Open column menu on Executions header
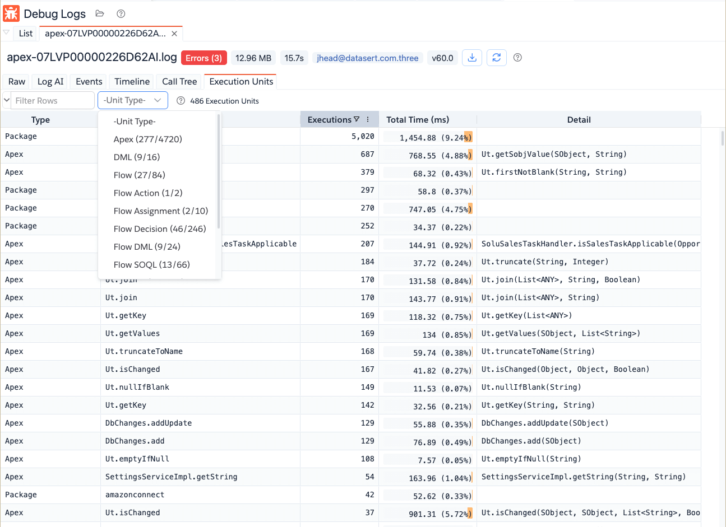The image size is (726, 527). point(368,119)
